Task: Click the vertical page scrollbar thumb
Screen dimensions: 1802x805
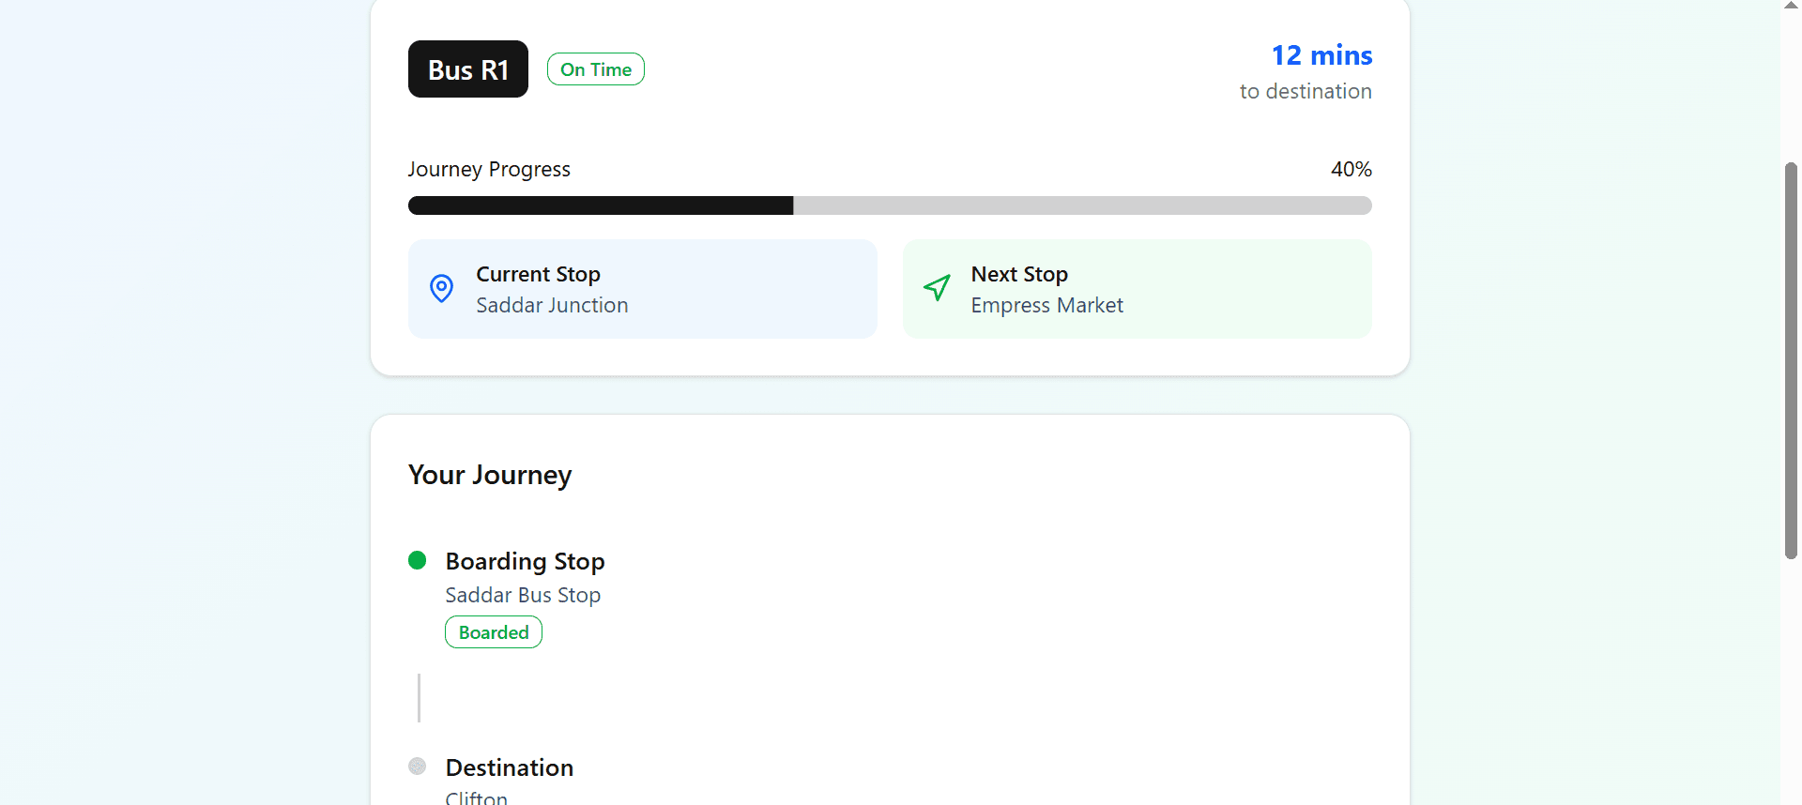Action: (x=1791, y=361)
